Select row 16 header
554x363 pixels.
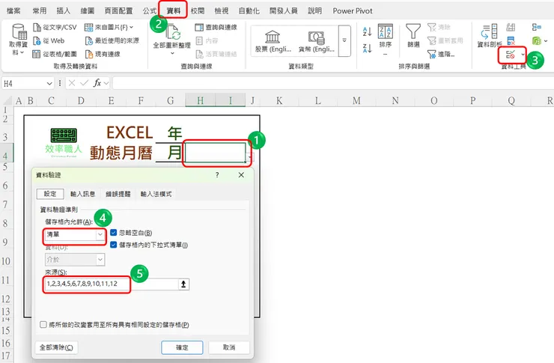(6, 343)
